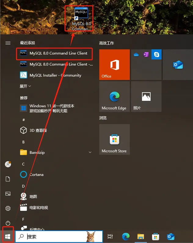Click the taskbar 搜索 search box
The height and width of the screenshot is (243, 193).
[x=59, y=237]
